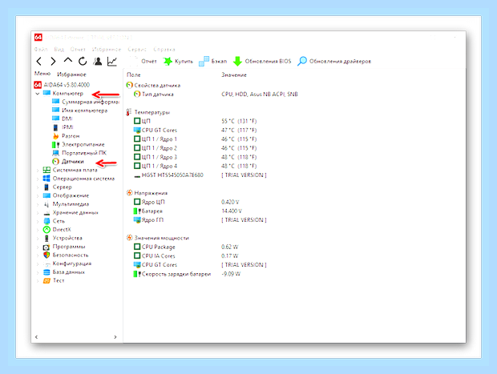
Task: Click the Forward navigation arrow
Action: coord(53,61)
